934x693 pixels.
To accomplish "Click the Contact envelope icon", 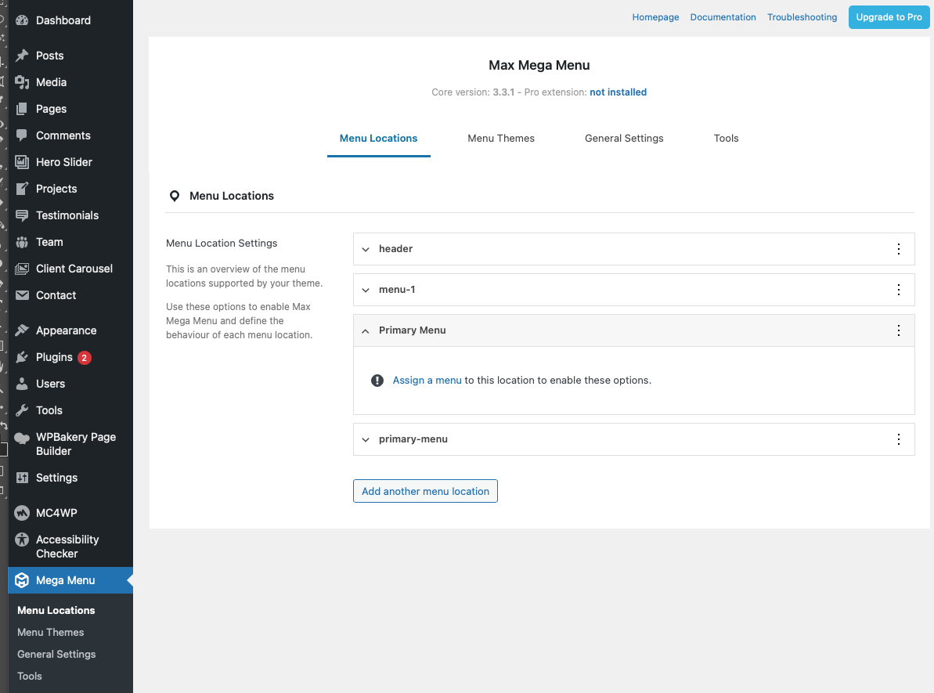I will [22, 295].
